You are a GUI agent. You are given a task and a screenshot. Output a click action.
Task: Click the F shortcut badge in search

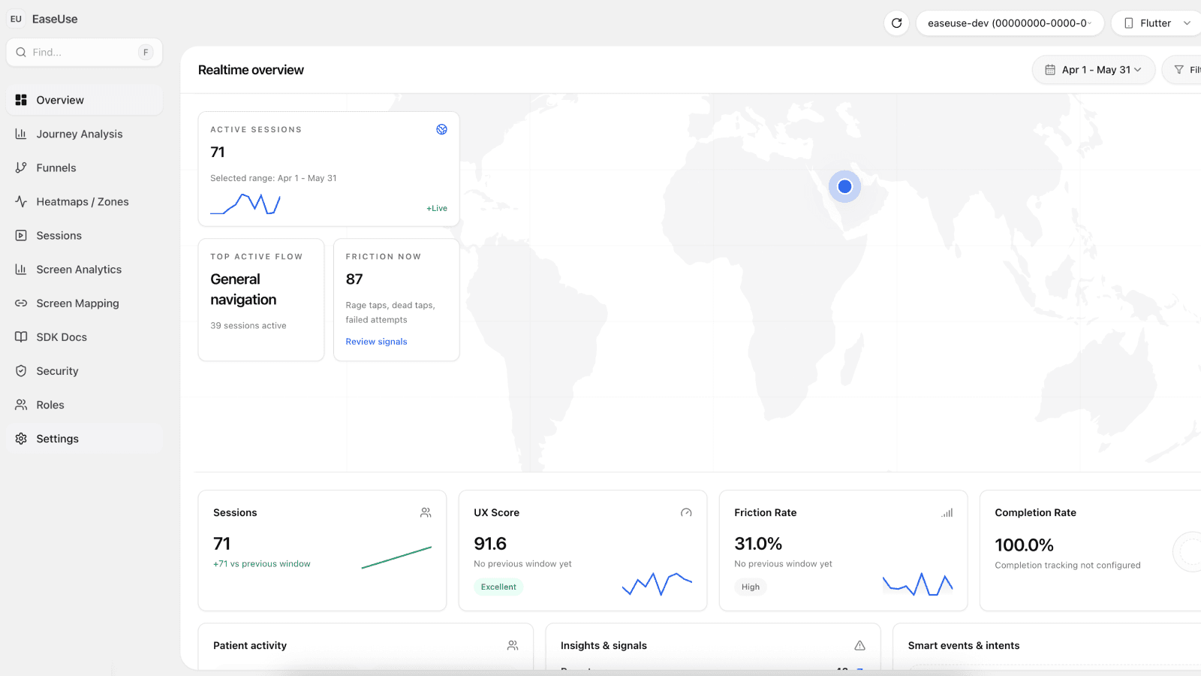pyautogui.click(x=146, y=53)
